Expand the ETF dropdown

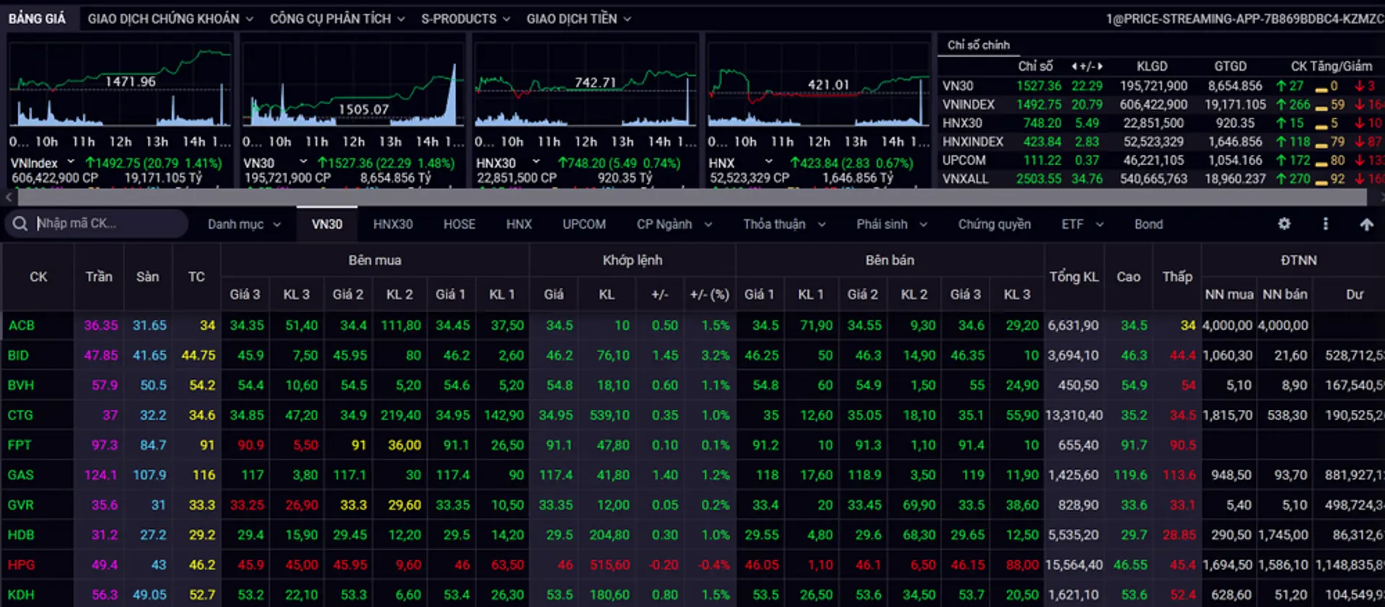[x=1082, y=224]
